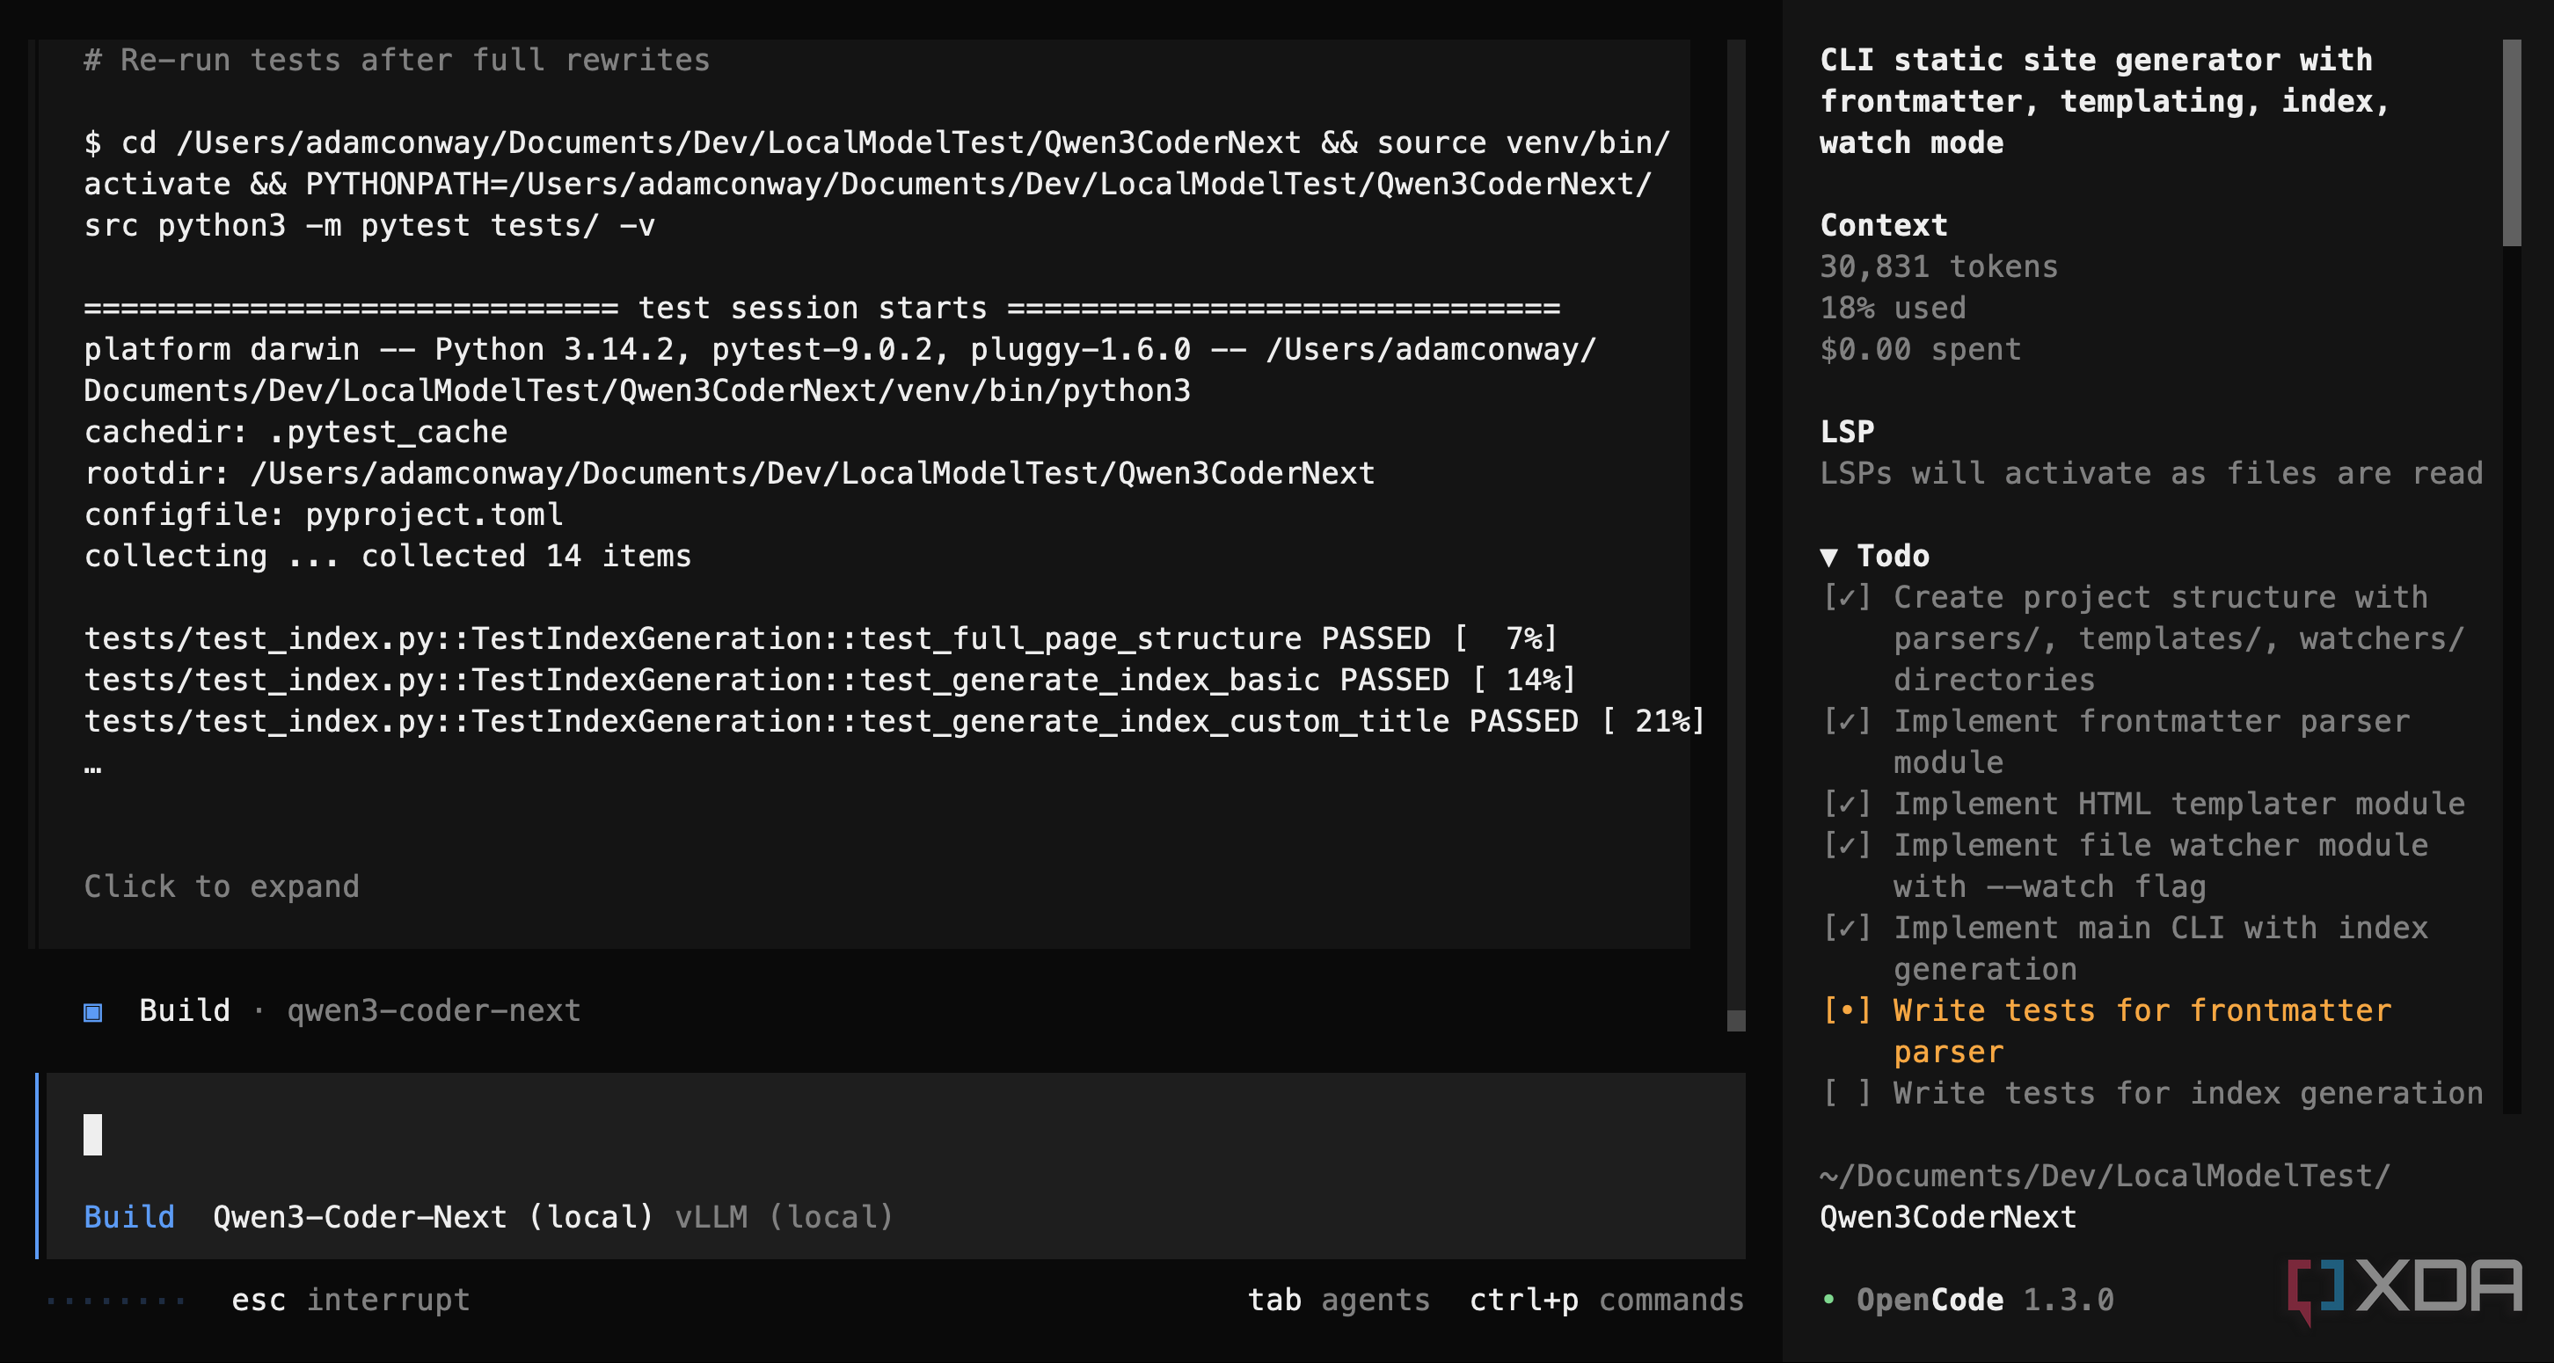Viewport: 2554px width, 1363px height.
Task: Click the 'Qwen3CoderNext' working directory name
Action: 1948,1217
